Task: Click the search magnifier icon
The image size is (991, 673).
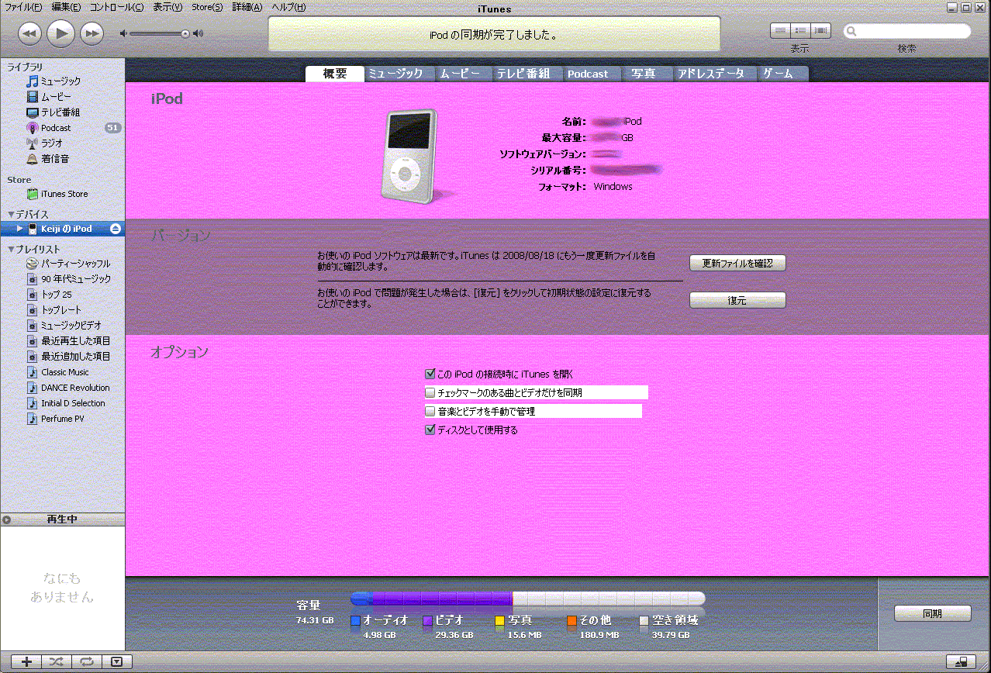Action: coord(852,32)
